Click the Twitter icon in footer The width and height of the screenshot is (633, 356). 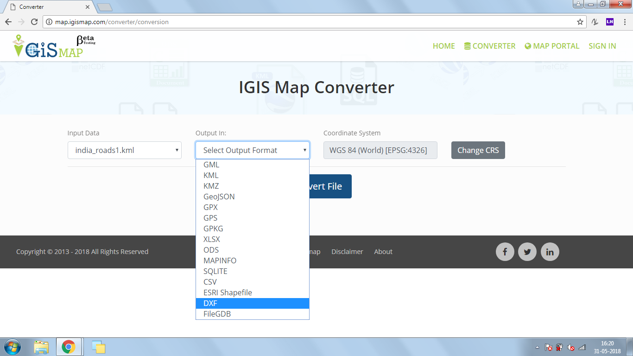pyautogui.click(x=527, y=252)
